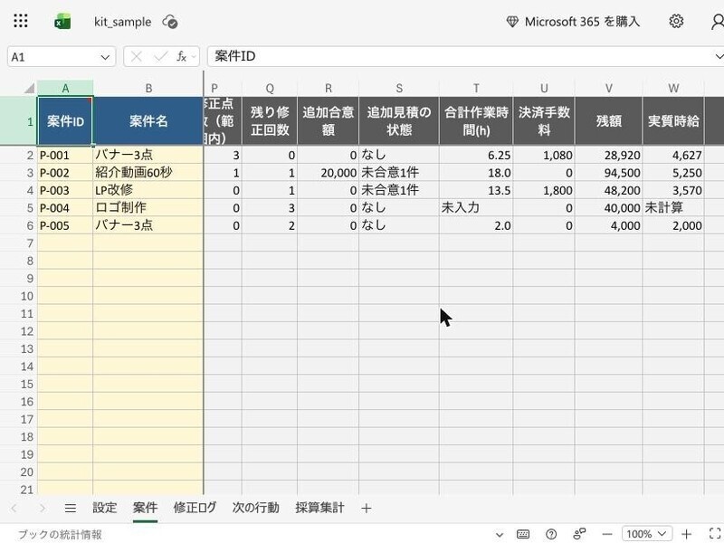Open the fx function dropdown arrow

tap(194, 57)
